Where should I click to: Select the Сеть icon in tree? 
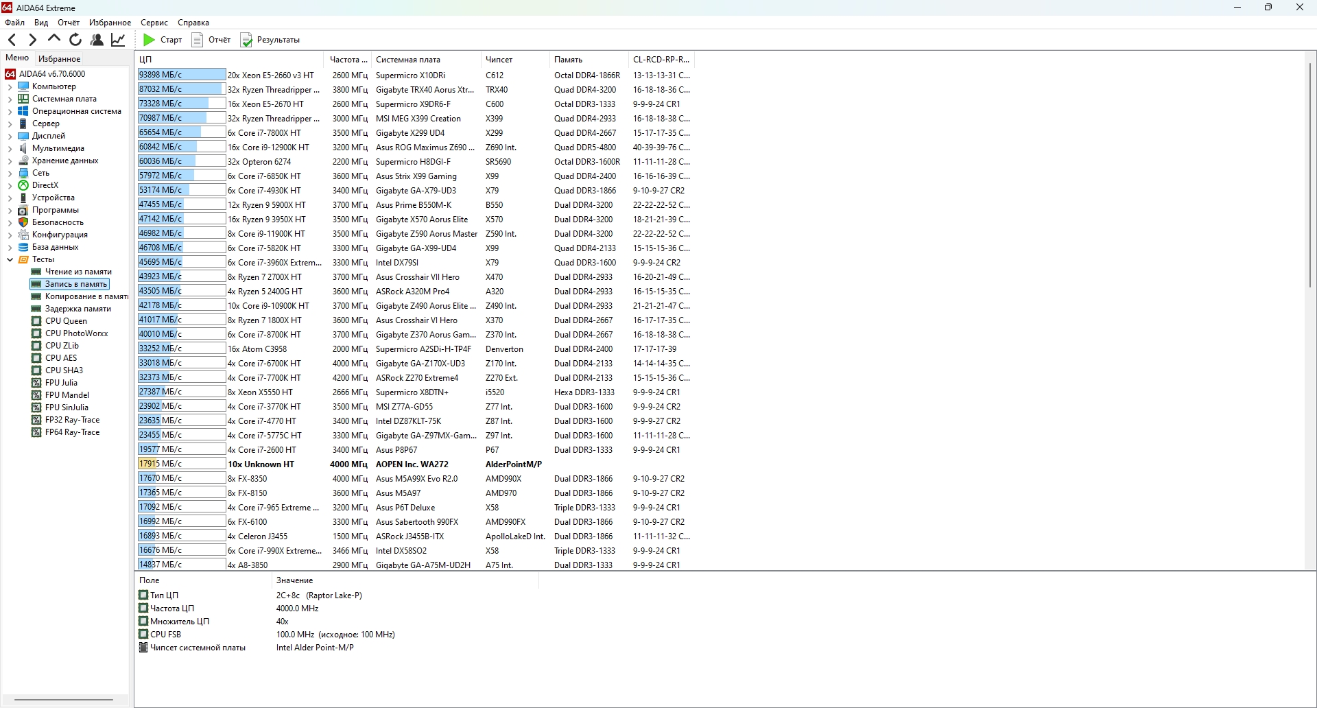coord(23,173)
